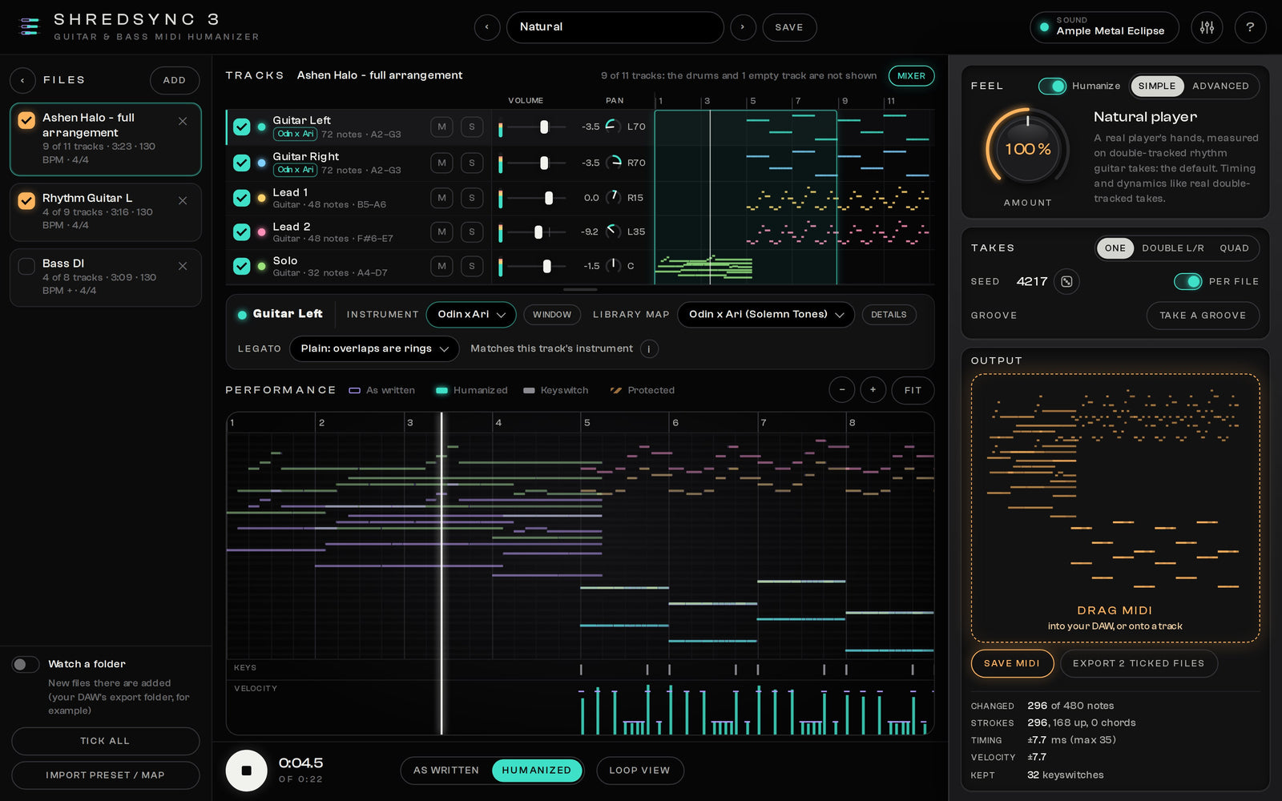Open the help question mark icon
The width and height of the screenshot is (1282, 801).
pyautogui.click(x=1250, y=27)
